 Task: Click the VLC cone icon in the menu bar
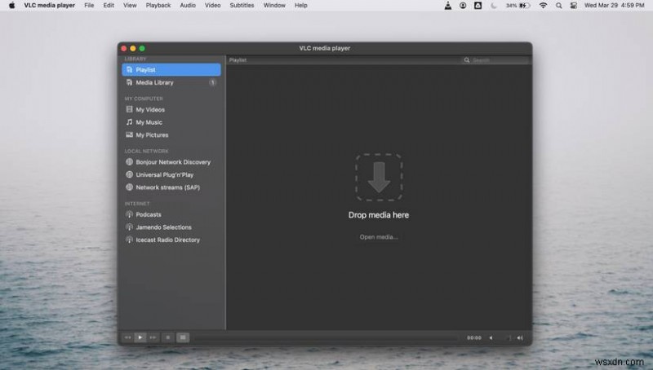click(447, 6)
